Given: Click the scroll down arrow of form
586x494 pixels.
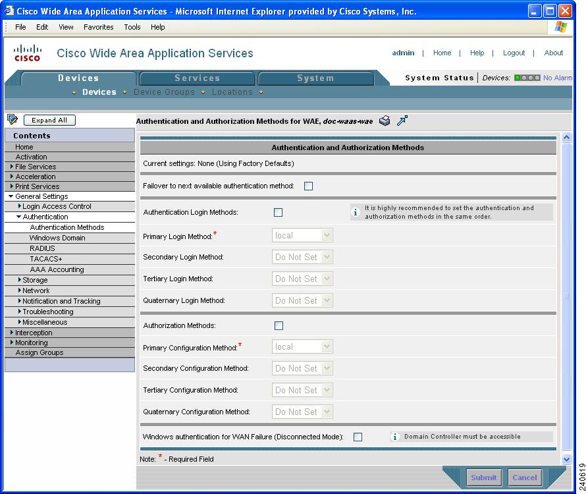Looking at the screenshot, I should [566, 459].
